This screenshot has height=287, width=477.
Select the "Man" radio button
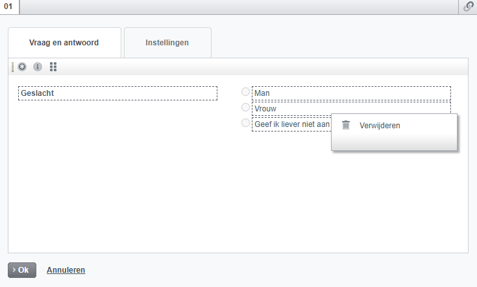tap(245, 92)
